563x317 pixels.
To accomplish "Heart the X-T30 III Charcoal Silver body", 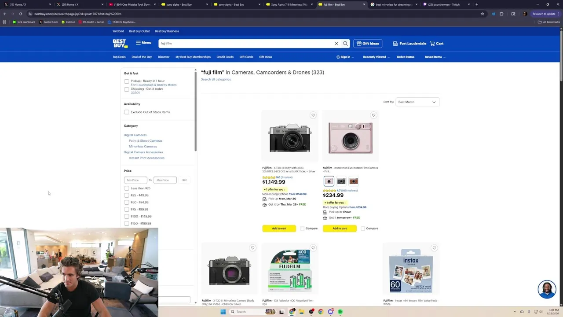I will (x=252, y=248).
